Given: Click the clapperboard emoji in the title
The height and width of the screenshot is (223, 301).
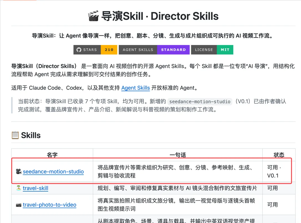Looking at the screenshot, I should [x=93, y=16].
